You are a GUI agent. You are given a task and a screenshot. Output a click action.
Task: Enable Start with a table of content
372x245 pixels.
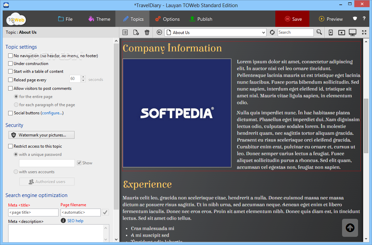11,71
